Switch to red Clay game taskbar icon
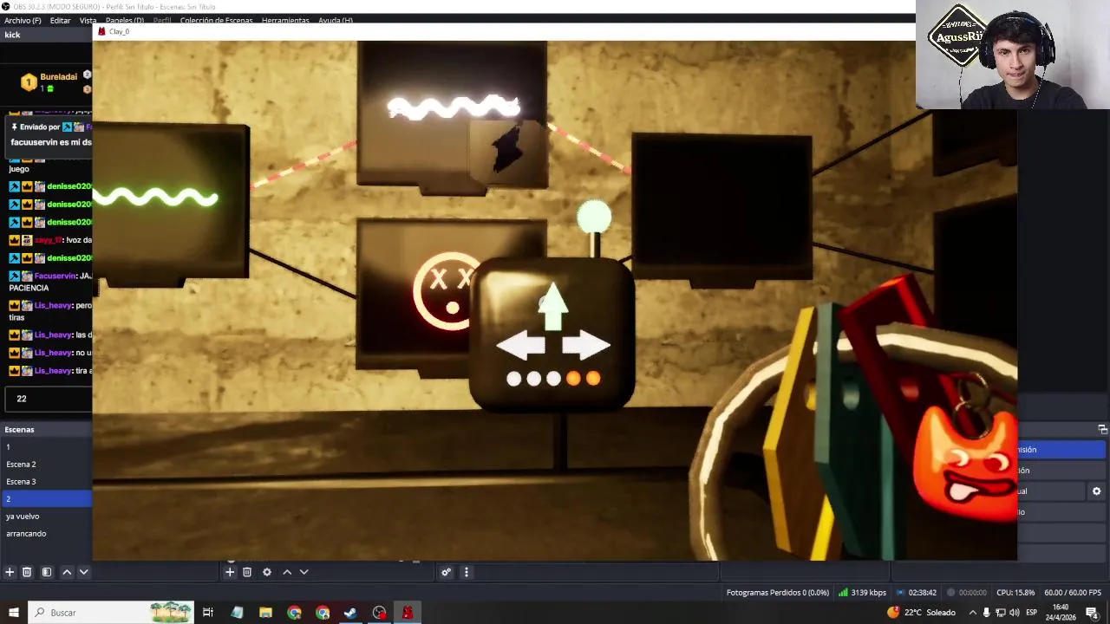This screenshot has height=624, width=1110. 408,613
